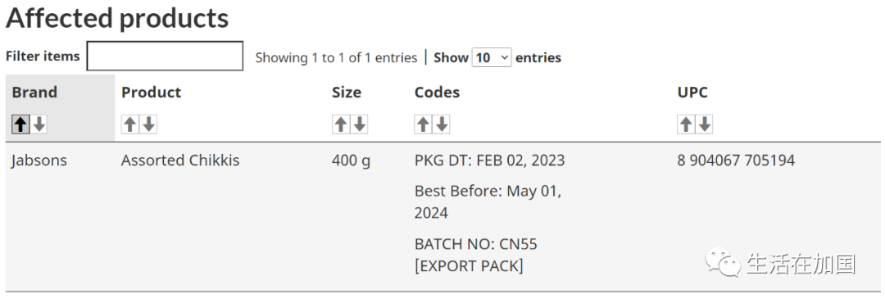
Task: Click the UPC number 8 904067 705194
Action: click(x=736, y=161)
